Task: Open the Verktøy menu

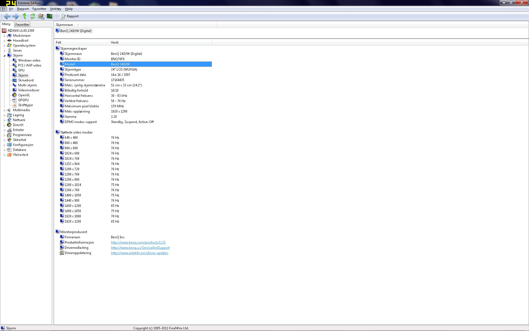Action: 55,9
